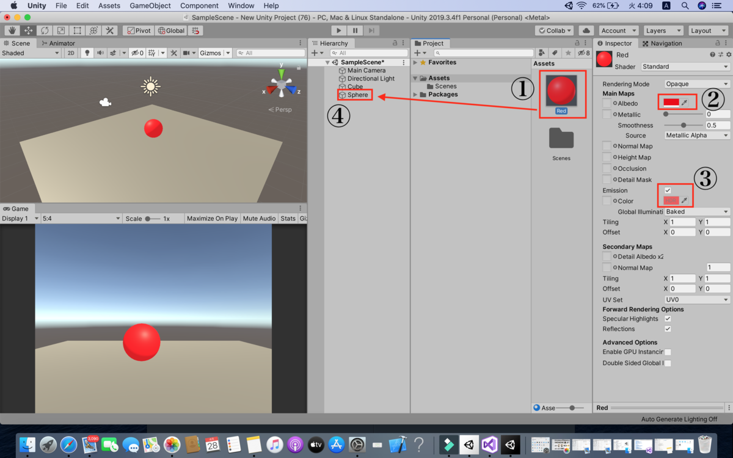This screenshot has width=733, height=458.
Task: Expand Packages folder in Project panel
Action: pyautogui.click(x=415, y=95)
